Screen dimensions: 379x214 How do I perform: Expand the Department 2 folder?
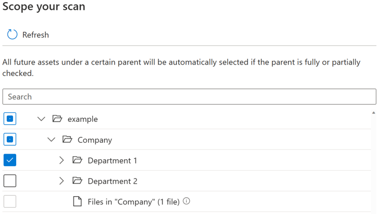pos(62,181)
